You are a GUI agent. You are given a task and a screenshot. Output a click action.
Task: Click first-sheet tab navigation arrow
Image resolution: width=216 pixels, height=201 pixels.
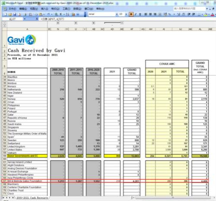point(3,198)
